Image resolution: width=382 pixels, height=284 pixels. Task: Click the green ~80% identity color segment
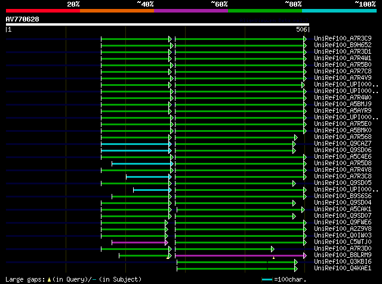coord(265,11)
